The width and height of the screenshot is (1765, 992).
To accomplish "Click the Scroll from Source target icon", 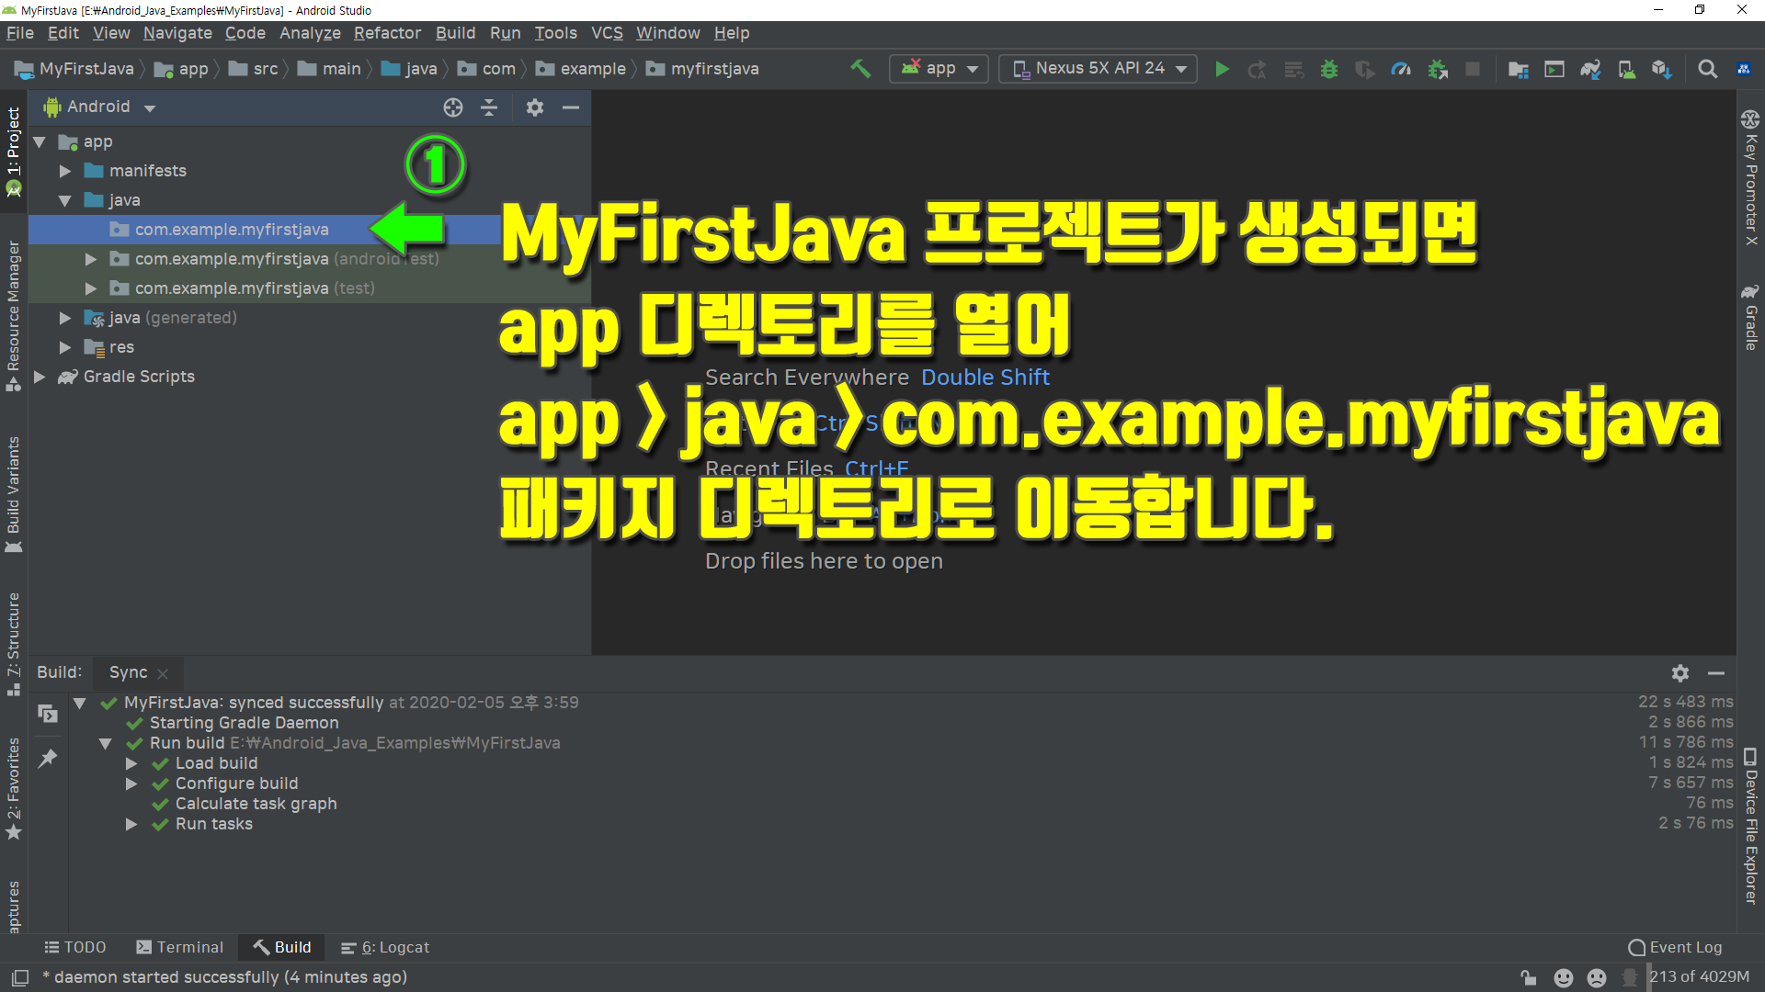I will (x=452, y=107).
